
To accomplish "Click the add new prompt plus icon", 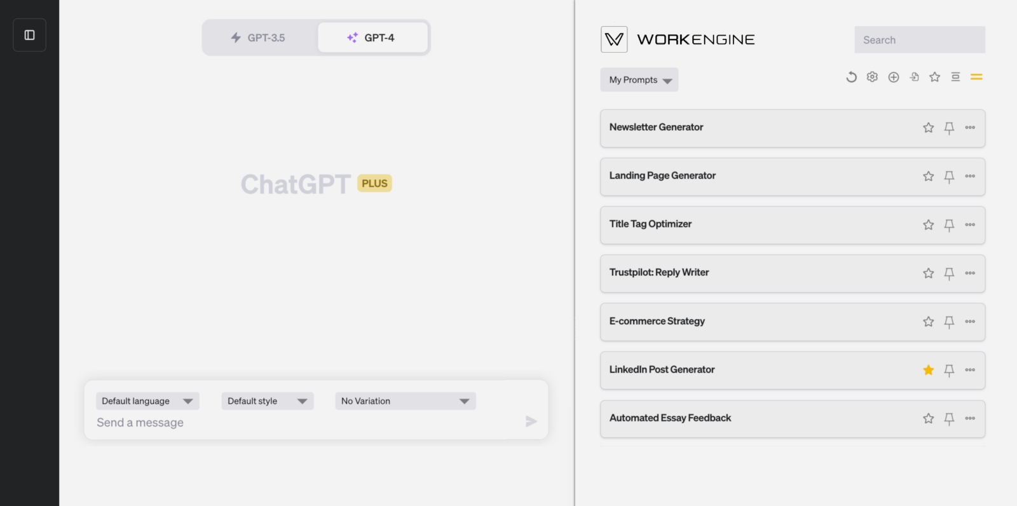I will pyautogui.click(x=893, y=77).
